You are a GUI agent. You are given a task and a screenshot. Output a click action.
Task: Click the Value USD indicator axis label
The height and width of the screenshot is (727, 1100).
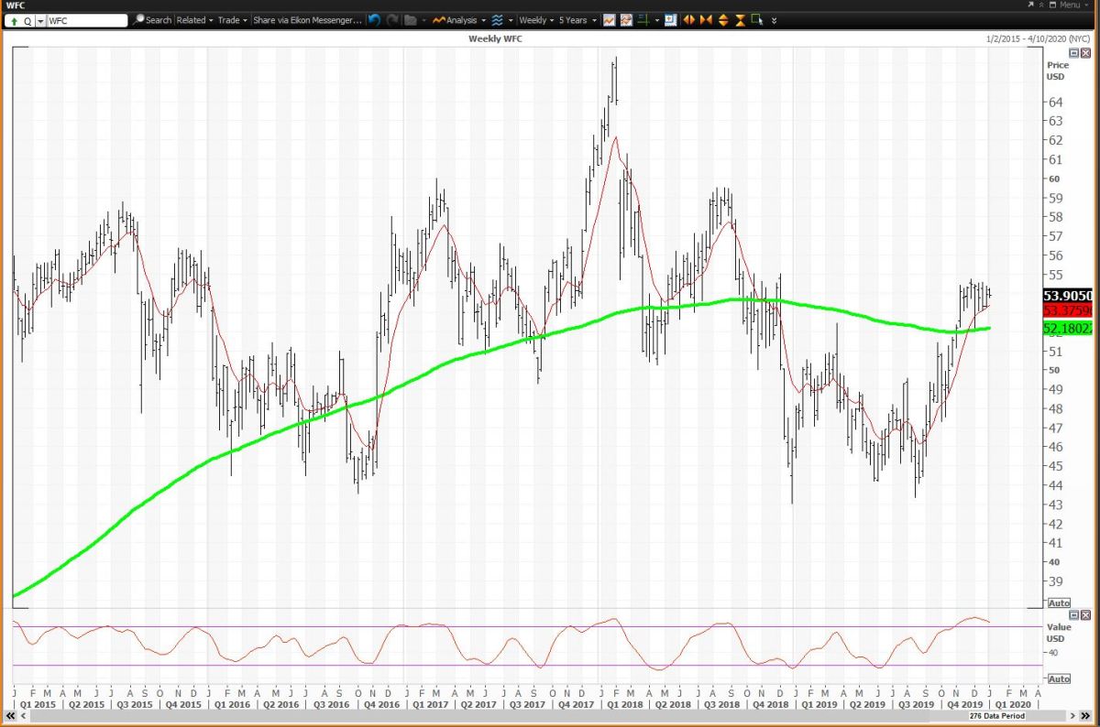click(x=1059, y=632)
